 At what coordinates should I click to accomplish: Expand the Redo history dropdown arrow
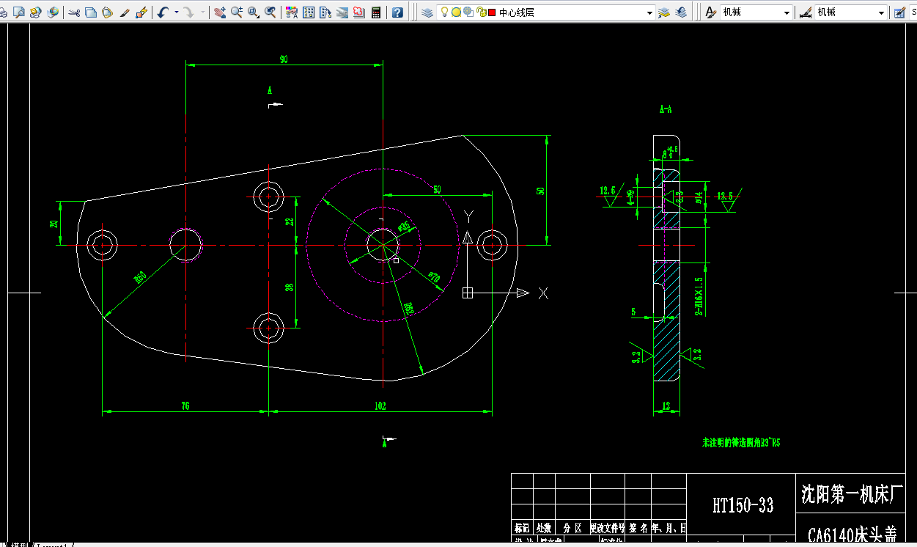[x=203, y=12]
